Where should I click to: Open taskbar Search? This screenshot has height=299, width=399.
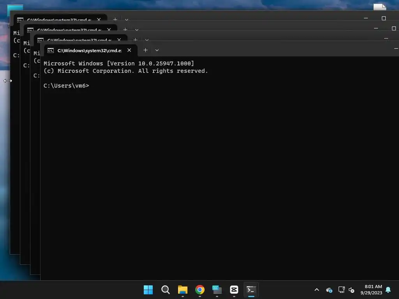[165, 290]
